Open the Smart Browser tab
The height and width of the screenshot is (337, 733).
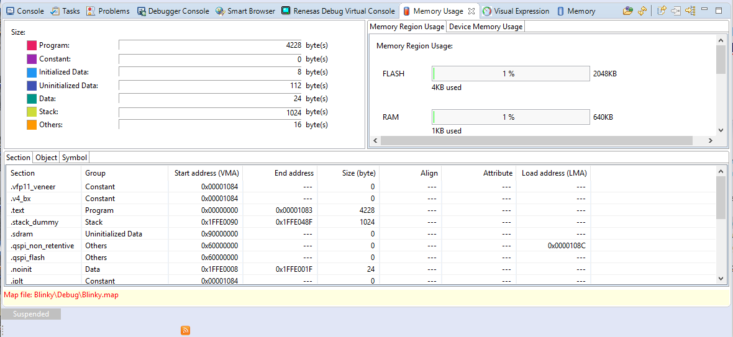[x=245, y=11]
